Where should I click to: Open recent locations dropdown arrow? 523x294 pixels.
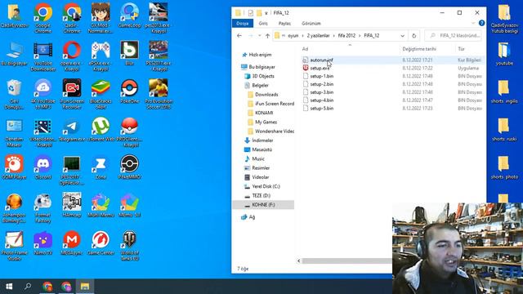(260, 36)
